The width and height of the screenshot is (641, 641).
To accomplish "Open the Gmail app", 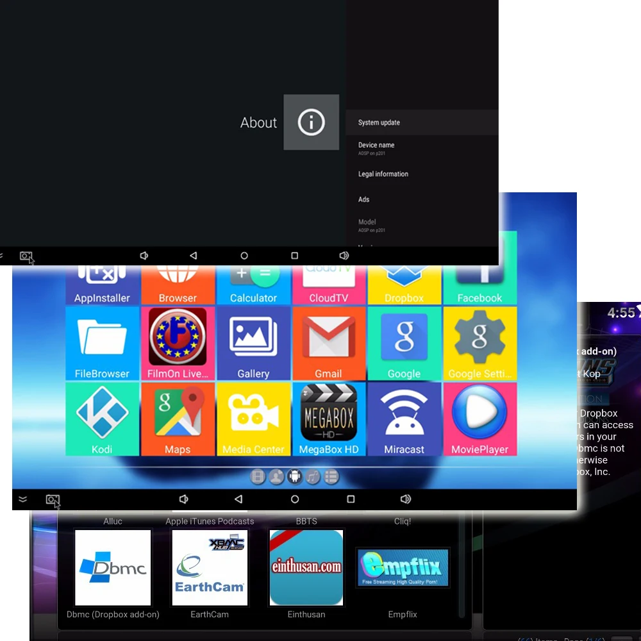I will pyautogui.click(x=329, y=344).
